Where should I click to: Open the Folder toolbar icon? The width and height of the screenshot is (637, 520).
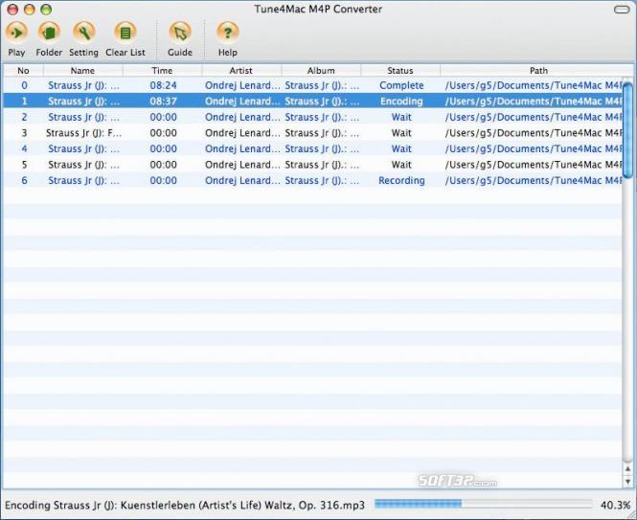click(49, 33)
